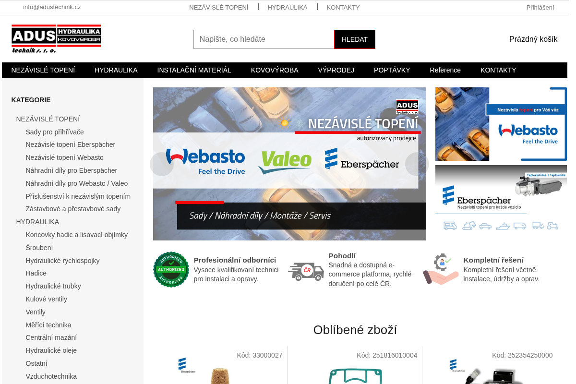Click the ČR delivery truck icon

pos(306,271)
